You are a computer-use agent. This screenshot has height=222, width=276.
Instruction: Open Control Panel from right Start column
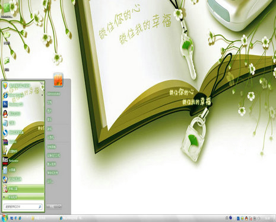52,147
